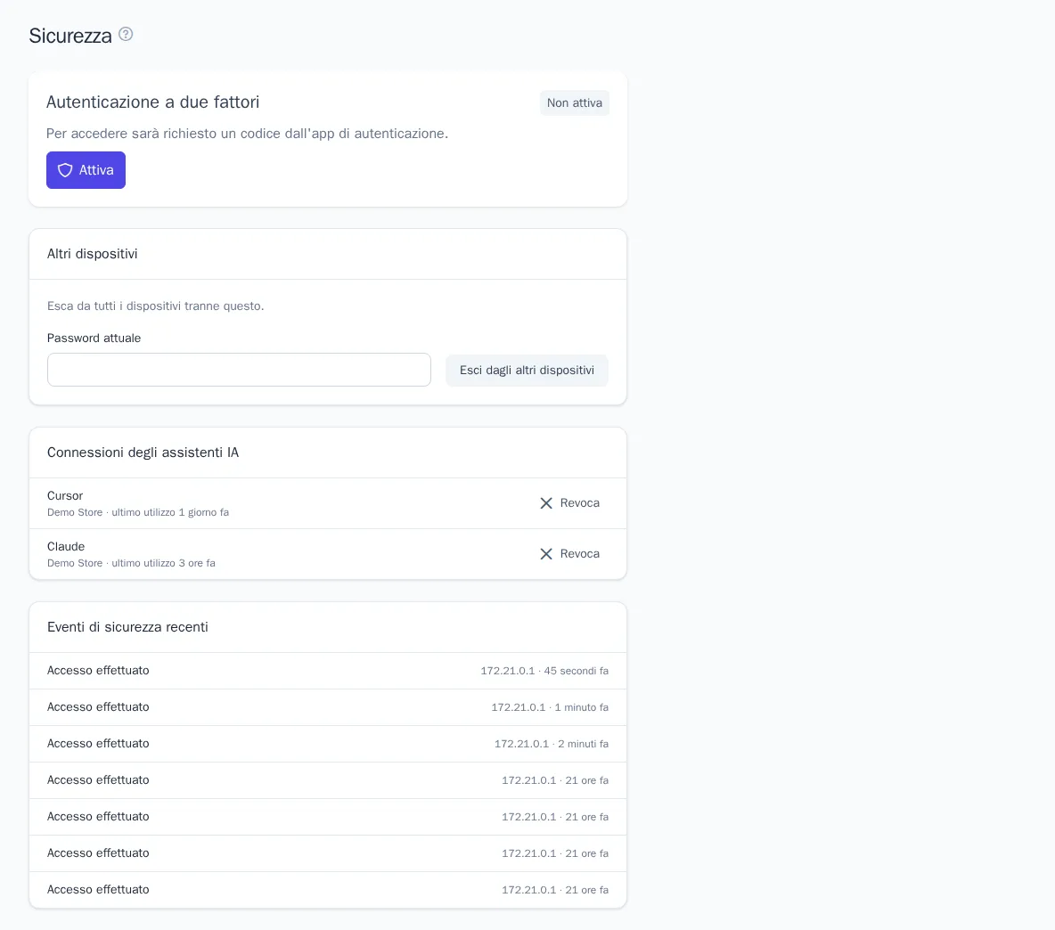Select the Claude connection row
Screen dimensions: 1055x930
[328, 554]
